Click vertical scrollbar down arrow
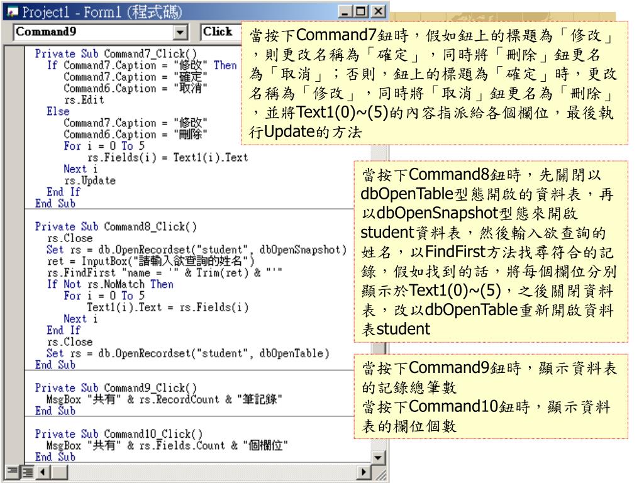The image size is (644, 483). click(x=378, y=457)
